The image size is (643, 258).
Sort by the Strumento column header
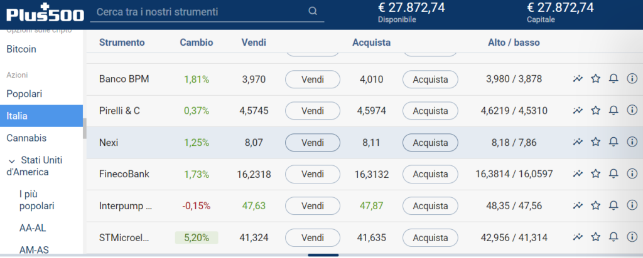pyautogui.click(x=122, y=43)
